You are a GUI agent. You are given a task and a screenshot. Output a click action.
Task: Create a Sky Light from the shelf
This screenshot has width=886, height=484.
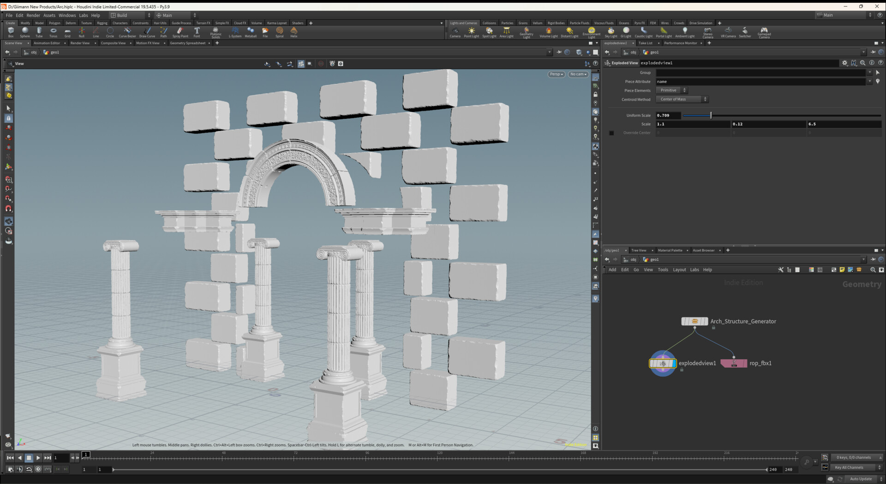pos(611,32)
